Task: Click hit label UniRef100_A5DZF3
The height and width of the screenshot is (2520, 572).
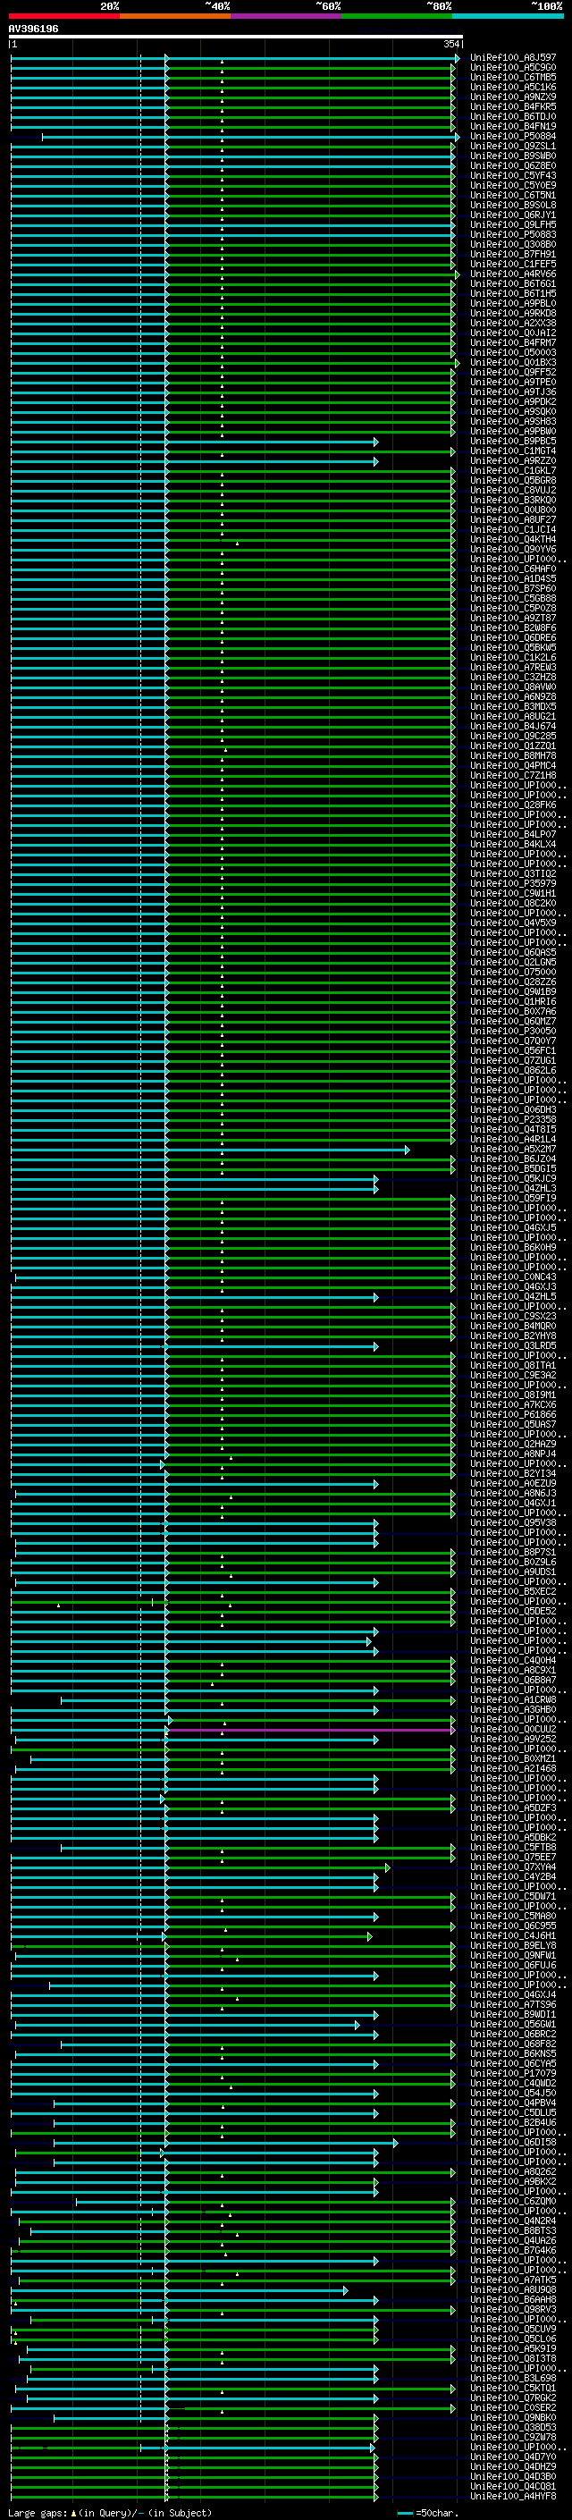Action: (513, 1808)
